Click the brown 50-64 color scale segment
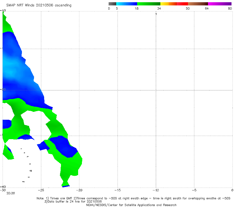Screen dimensions: 235x207 pyautogui.click(x=198, y=4)
